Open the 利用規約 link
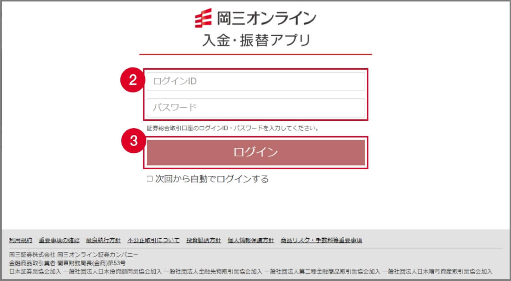The image size is (511, 281). (x=20, y=240)
